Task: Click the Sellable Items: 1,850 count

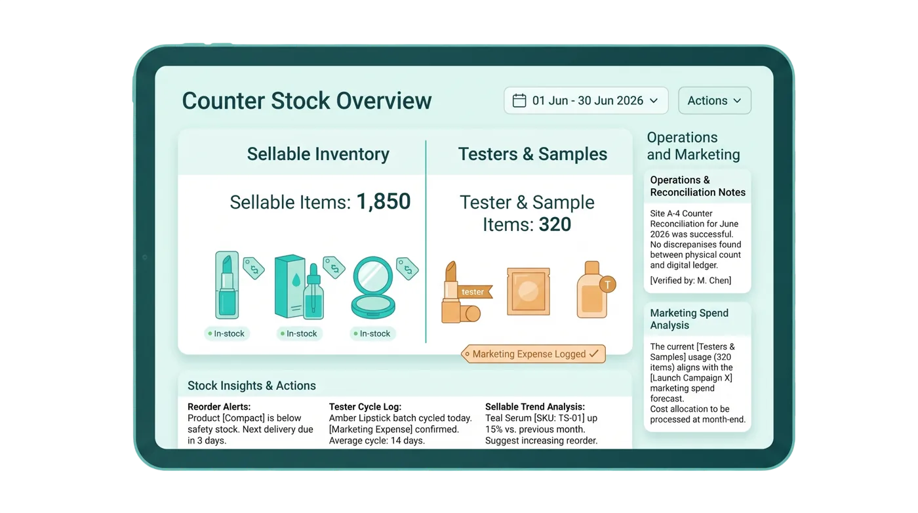Action: tap(320, 201)
